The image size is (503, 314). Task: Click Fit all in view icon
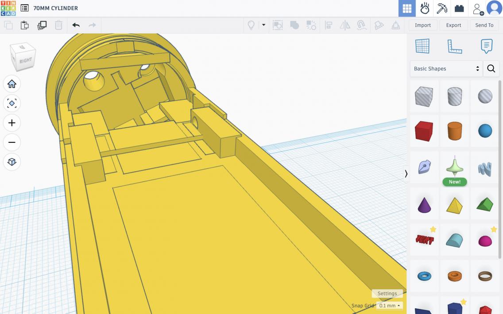pos(12,103)
